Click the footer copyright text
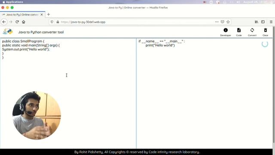The width and height of the screenshot is (275, 155). (137, 152)
